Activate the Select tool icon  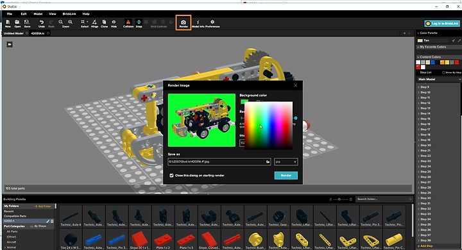point(83,22)
